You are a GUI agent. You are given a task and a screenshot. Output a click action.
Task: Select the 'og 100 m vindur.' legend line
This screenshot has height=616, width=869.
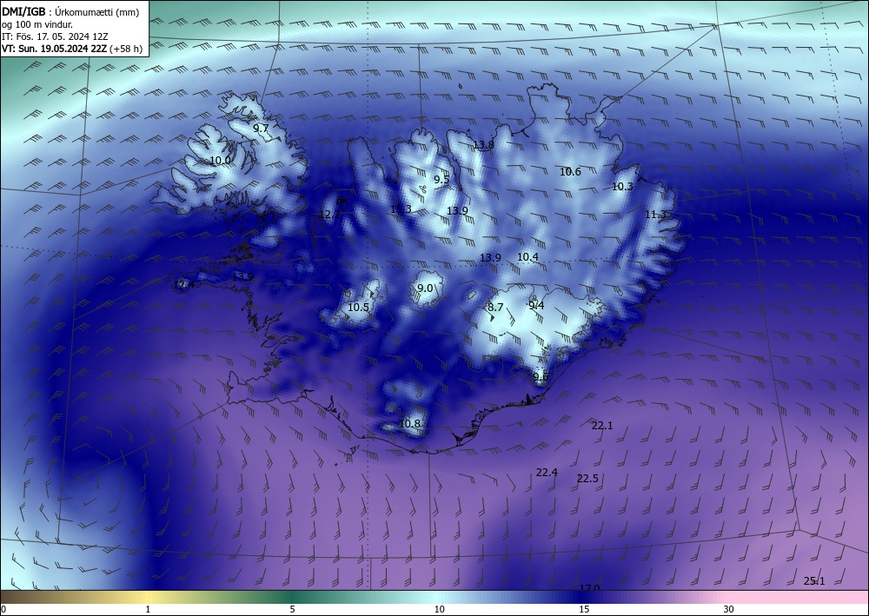pyautogui.click(x=37, y=24)
